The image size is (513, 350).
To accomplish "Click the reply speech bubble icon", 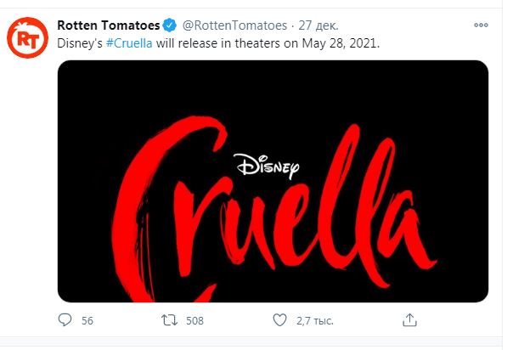I will coord(65,320).
